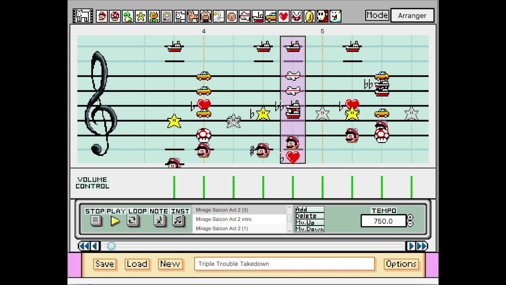Screen dimensions: 506x285
Task: Select the Game Boy instrument icon
Action: pos(166,16)
